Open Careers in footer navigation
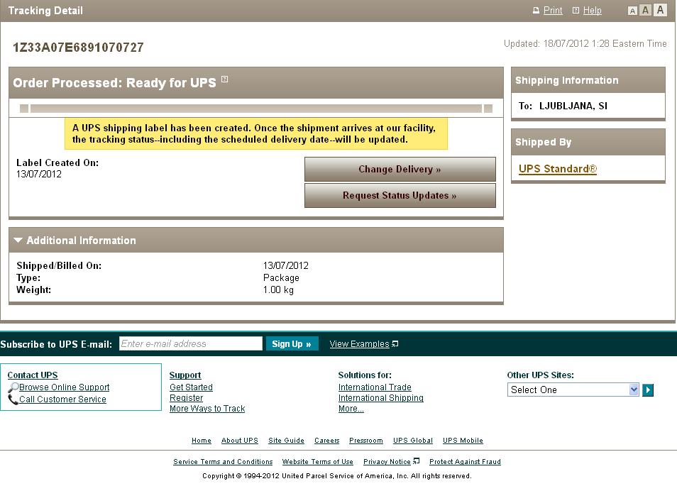677x491 pixels. click(x=327, y=440)
